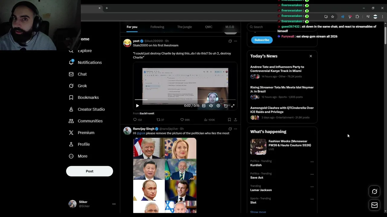The image size is (387, 217).
Task: Click the Post button
Action: (x=89, y=171)
